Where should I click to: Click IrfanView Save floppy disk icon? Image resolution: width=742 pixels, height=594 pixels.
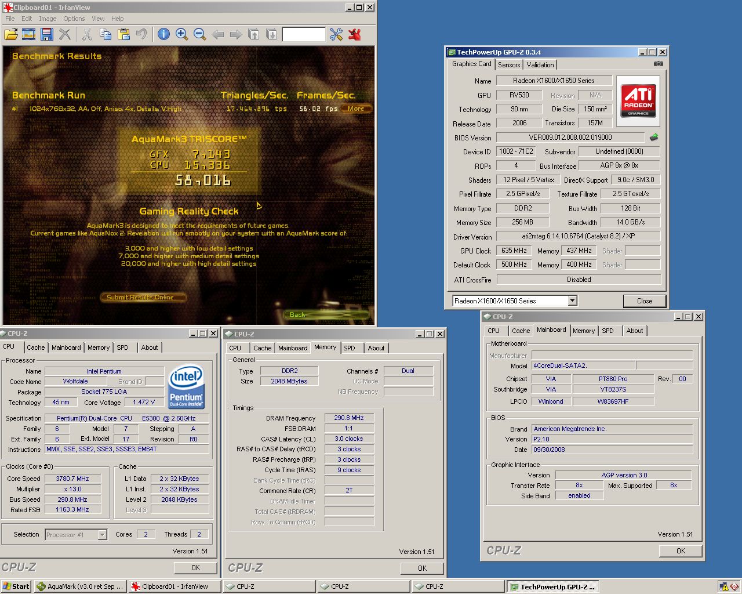pos(46,34)
